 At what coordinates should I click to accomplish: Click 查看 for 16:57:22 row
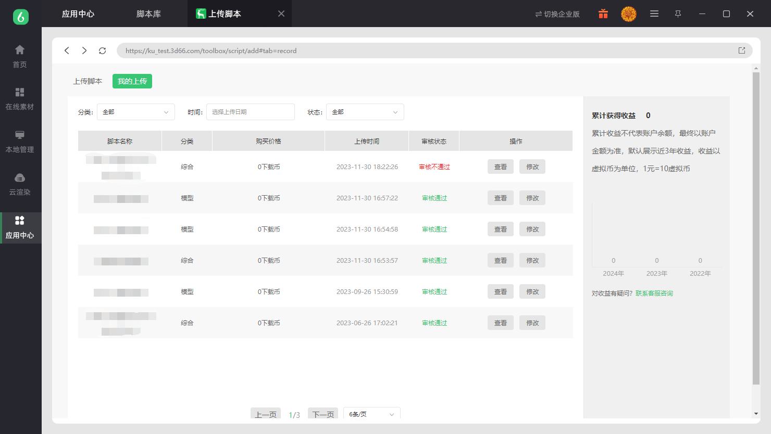pyautogui.click(x=501, y=198)
